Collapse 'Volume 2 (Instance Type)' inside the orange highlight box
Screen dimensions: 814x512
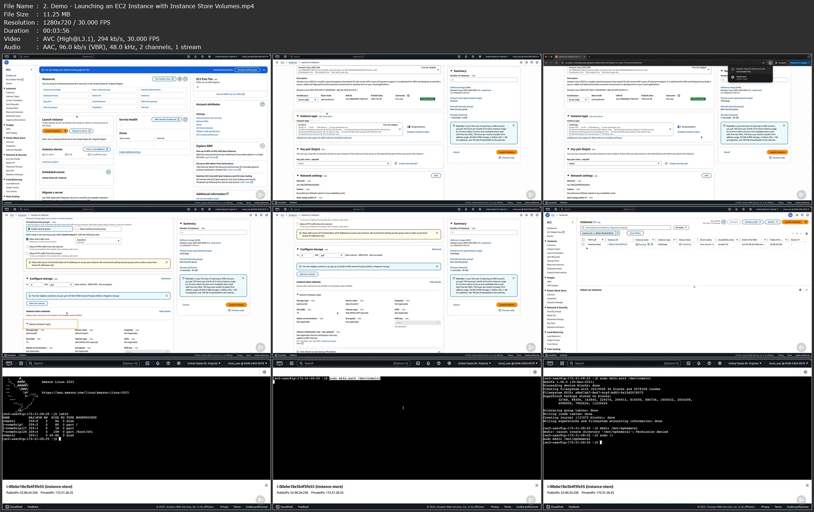(x=27, y=324)
